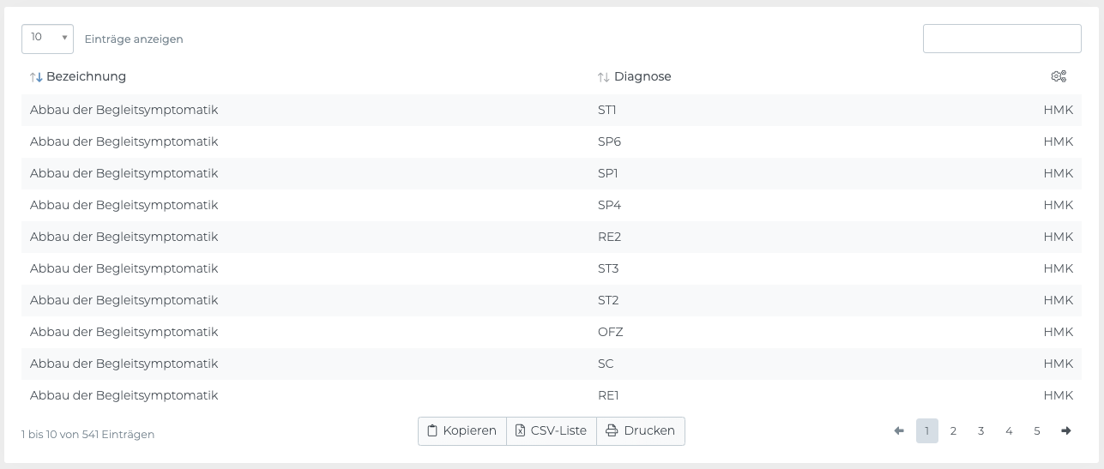This screenshot has height=469, width=1104.
Task: Go to next page with right arrow
Action: pyautogui.click(x=1066, y=430)
